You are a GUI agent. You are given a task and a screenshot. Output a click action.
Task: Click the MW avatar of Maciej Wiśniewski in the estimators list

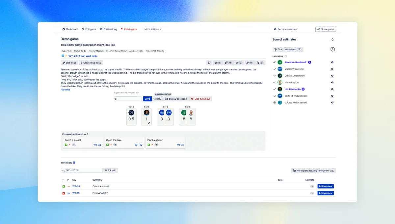pyautogui.click(x=280, y=69)
